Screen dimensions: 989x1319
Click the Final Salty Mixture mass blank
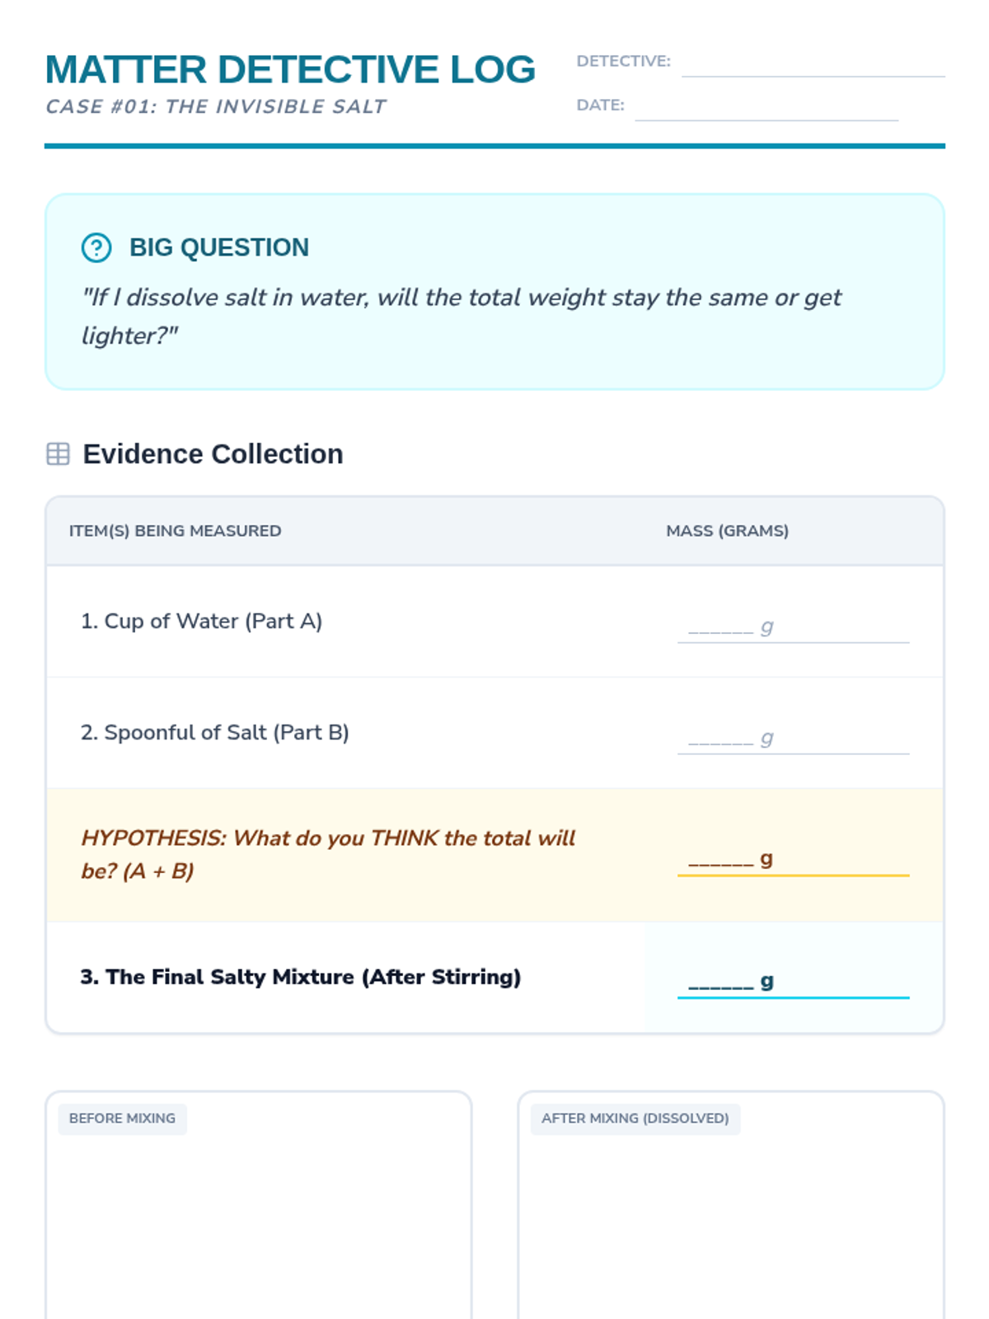[x=792, y=983]
